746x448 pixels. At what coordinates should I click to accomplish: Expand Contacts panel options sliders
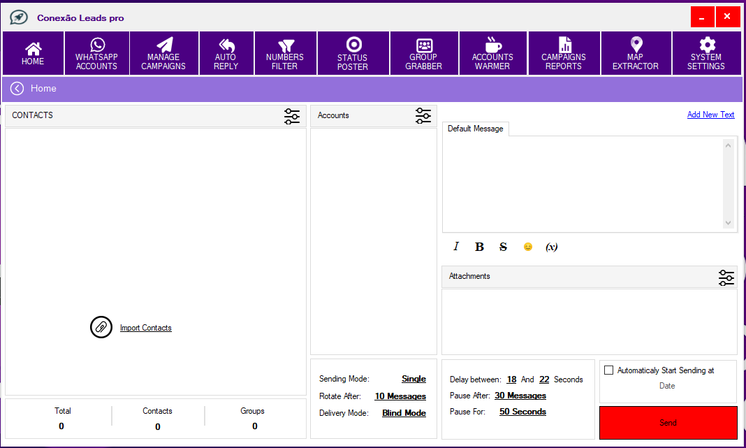(x=292, y=116)
